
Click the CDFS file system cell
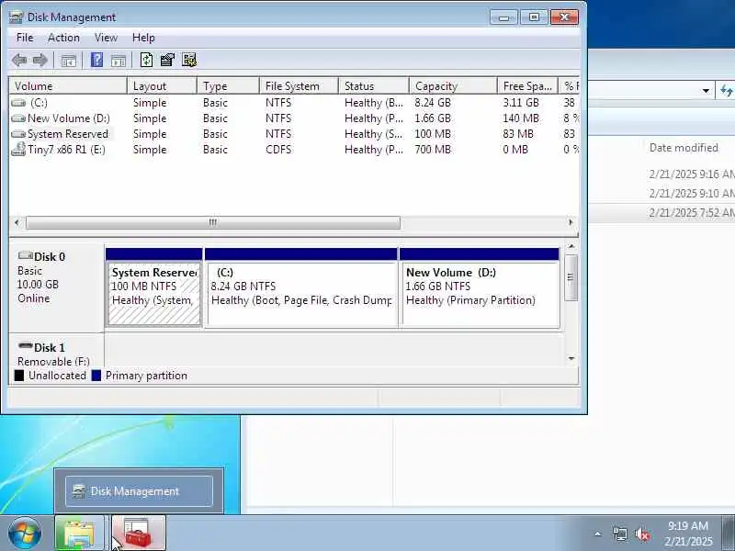(278, 150)
